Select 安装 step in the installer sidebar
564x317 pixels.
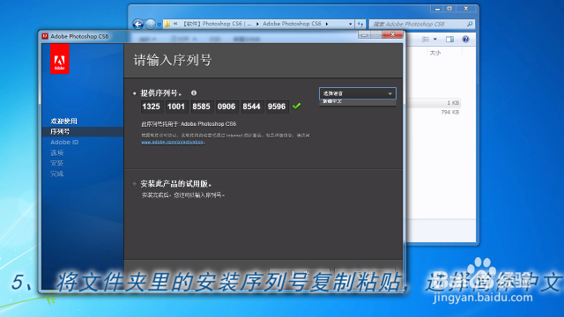(56, 163)
